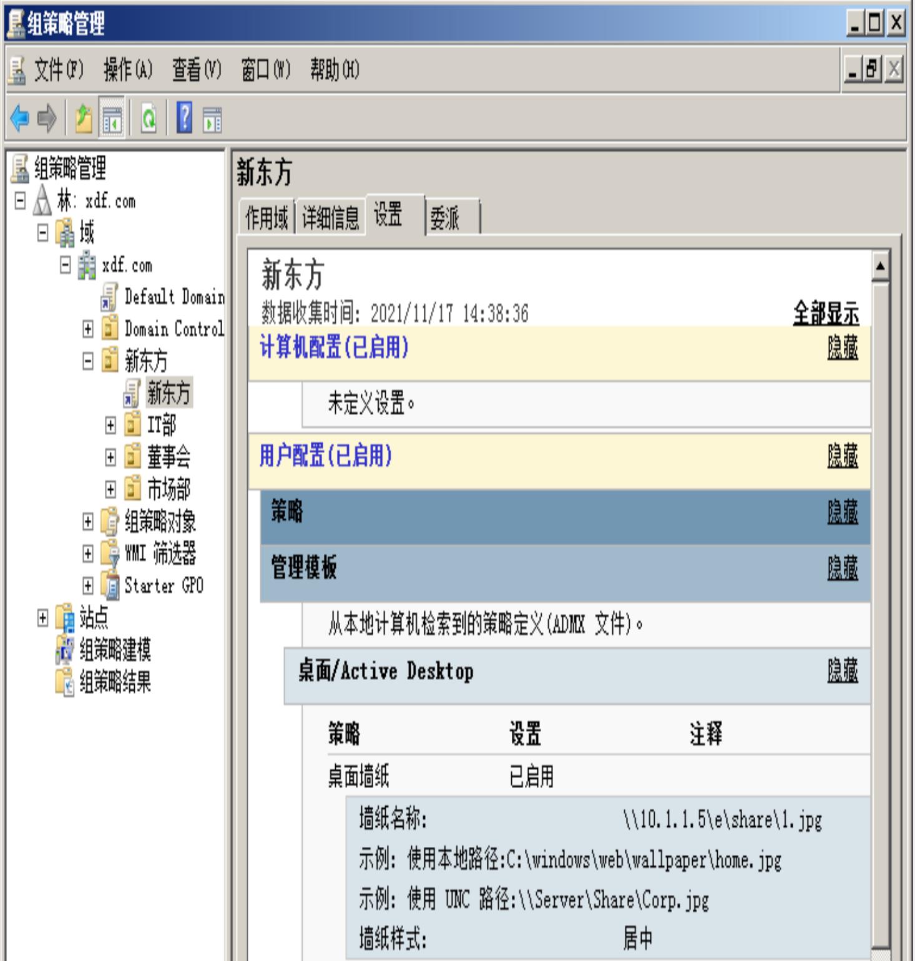915x961 pixels.
Task: Click the 新东方 GPO link scroll icon
Action: (132, 393)
